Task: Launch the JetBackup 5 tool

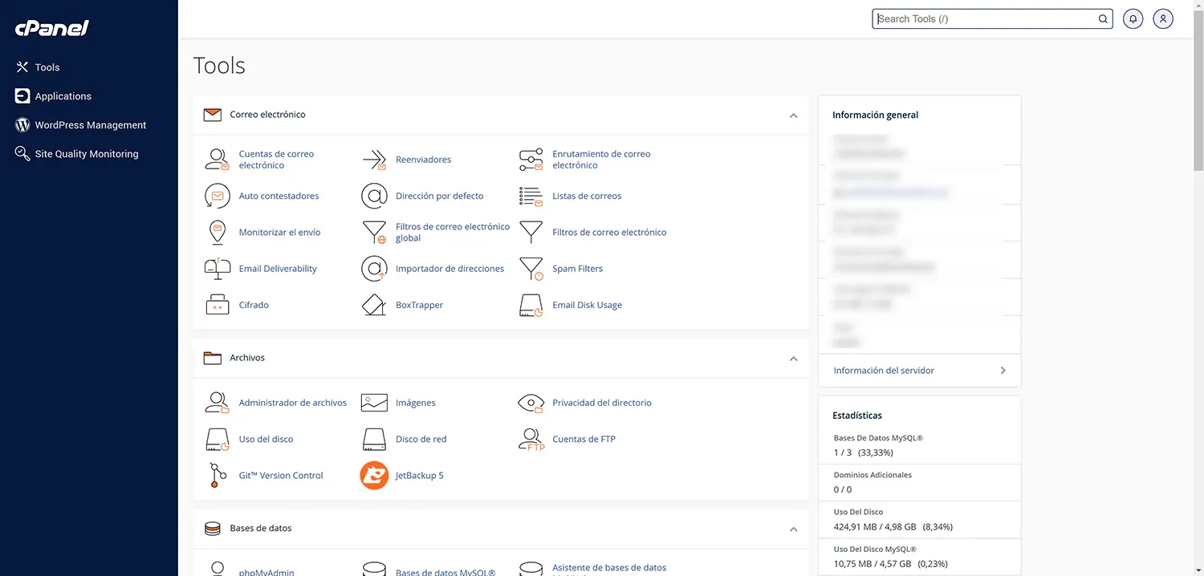Action: [x=418, y=475]
